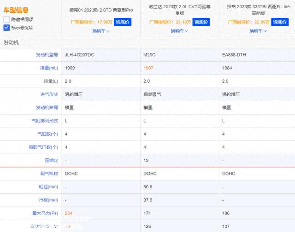295x232 pixels.
Task: Click the 发动机布局 parameter label
Action: click(x=47, y=107)
